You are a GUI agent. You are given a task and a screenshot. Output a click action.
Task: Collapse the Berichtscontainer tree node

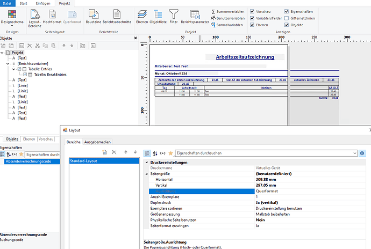point(8,63)
